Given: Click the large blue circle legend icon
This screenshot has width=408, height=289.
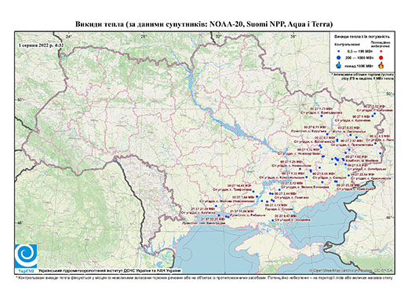Looking at the screenshot, I should pyautogui.click(x=339, y=57).
